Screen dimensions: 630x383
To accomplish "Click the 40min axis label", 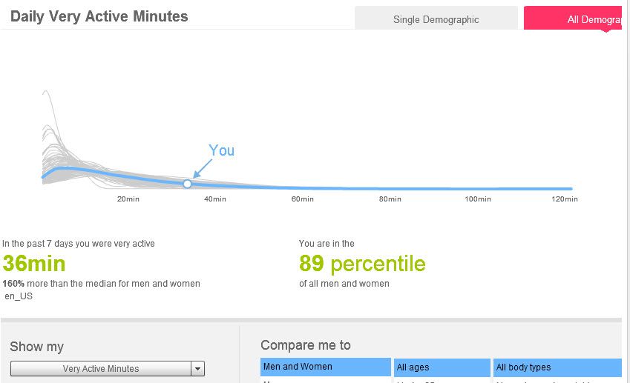I will (x=215, y=199).
